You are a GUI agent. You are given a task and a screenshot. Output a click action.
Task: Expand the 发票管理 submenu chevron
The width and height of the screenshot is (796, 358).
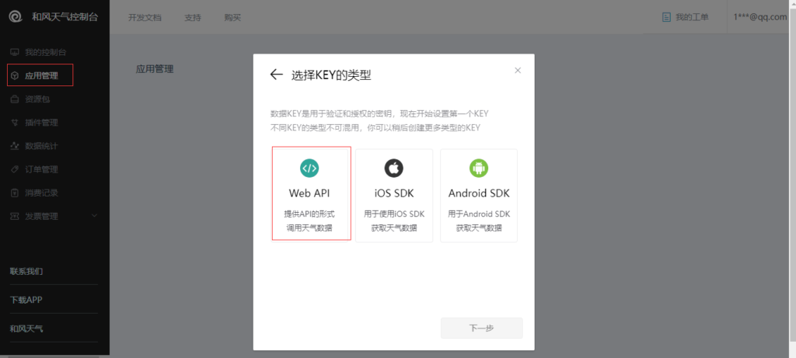94,216
